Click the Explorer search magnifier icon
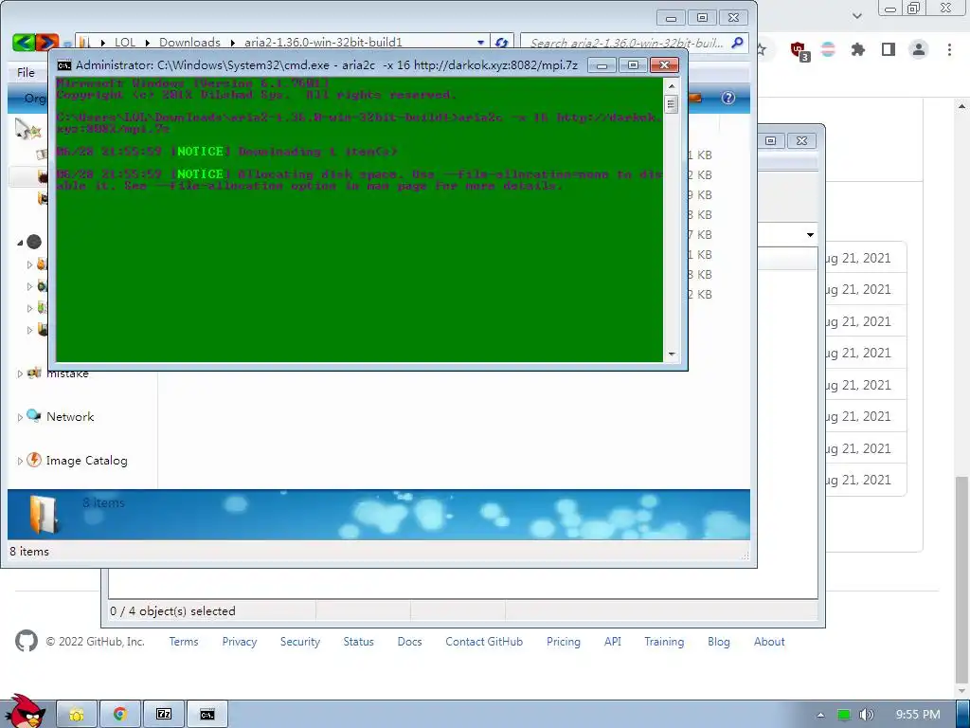The width and height of the screenshot is (970, 728). click(737, 42)
